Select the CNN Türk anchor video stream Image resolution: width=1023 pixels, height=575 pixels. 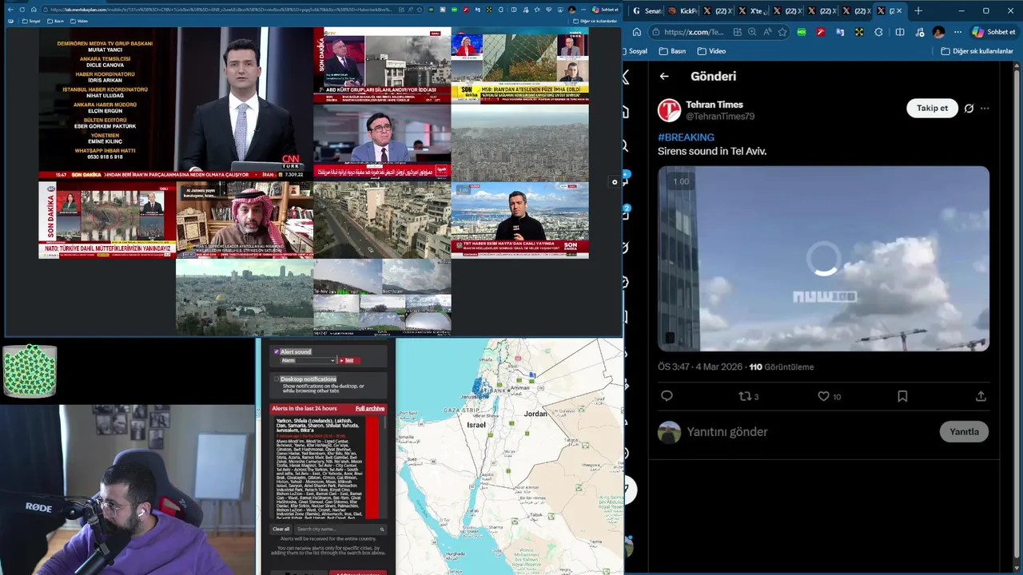[x=176, y=104]
